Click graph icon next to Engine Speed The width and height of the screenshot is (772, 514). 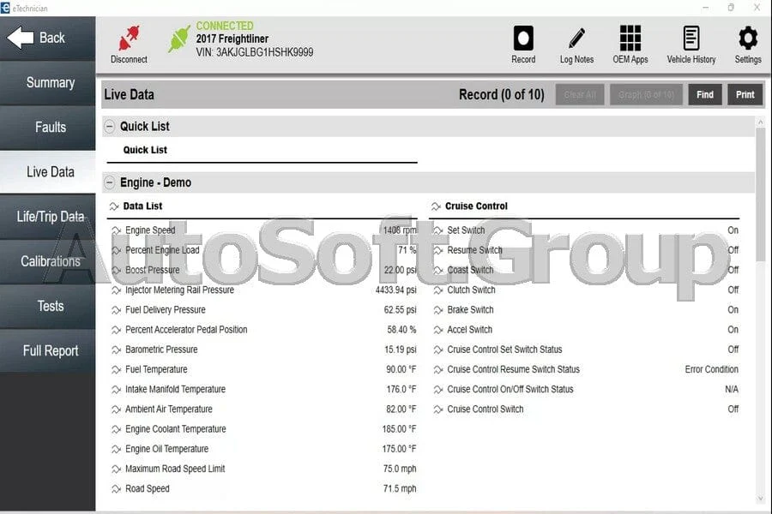pos(116,230)
